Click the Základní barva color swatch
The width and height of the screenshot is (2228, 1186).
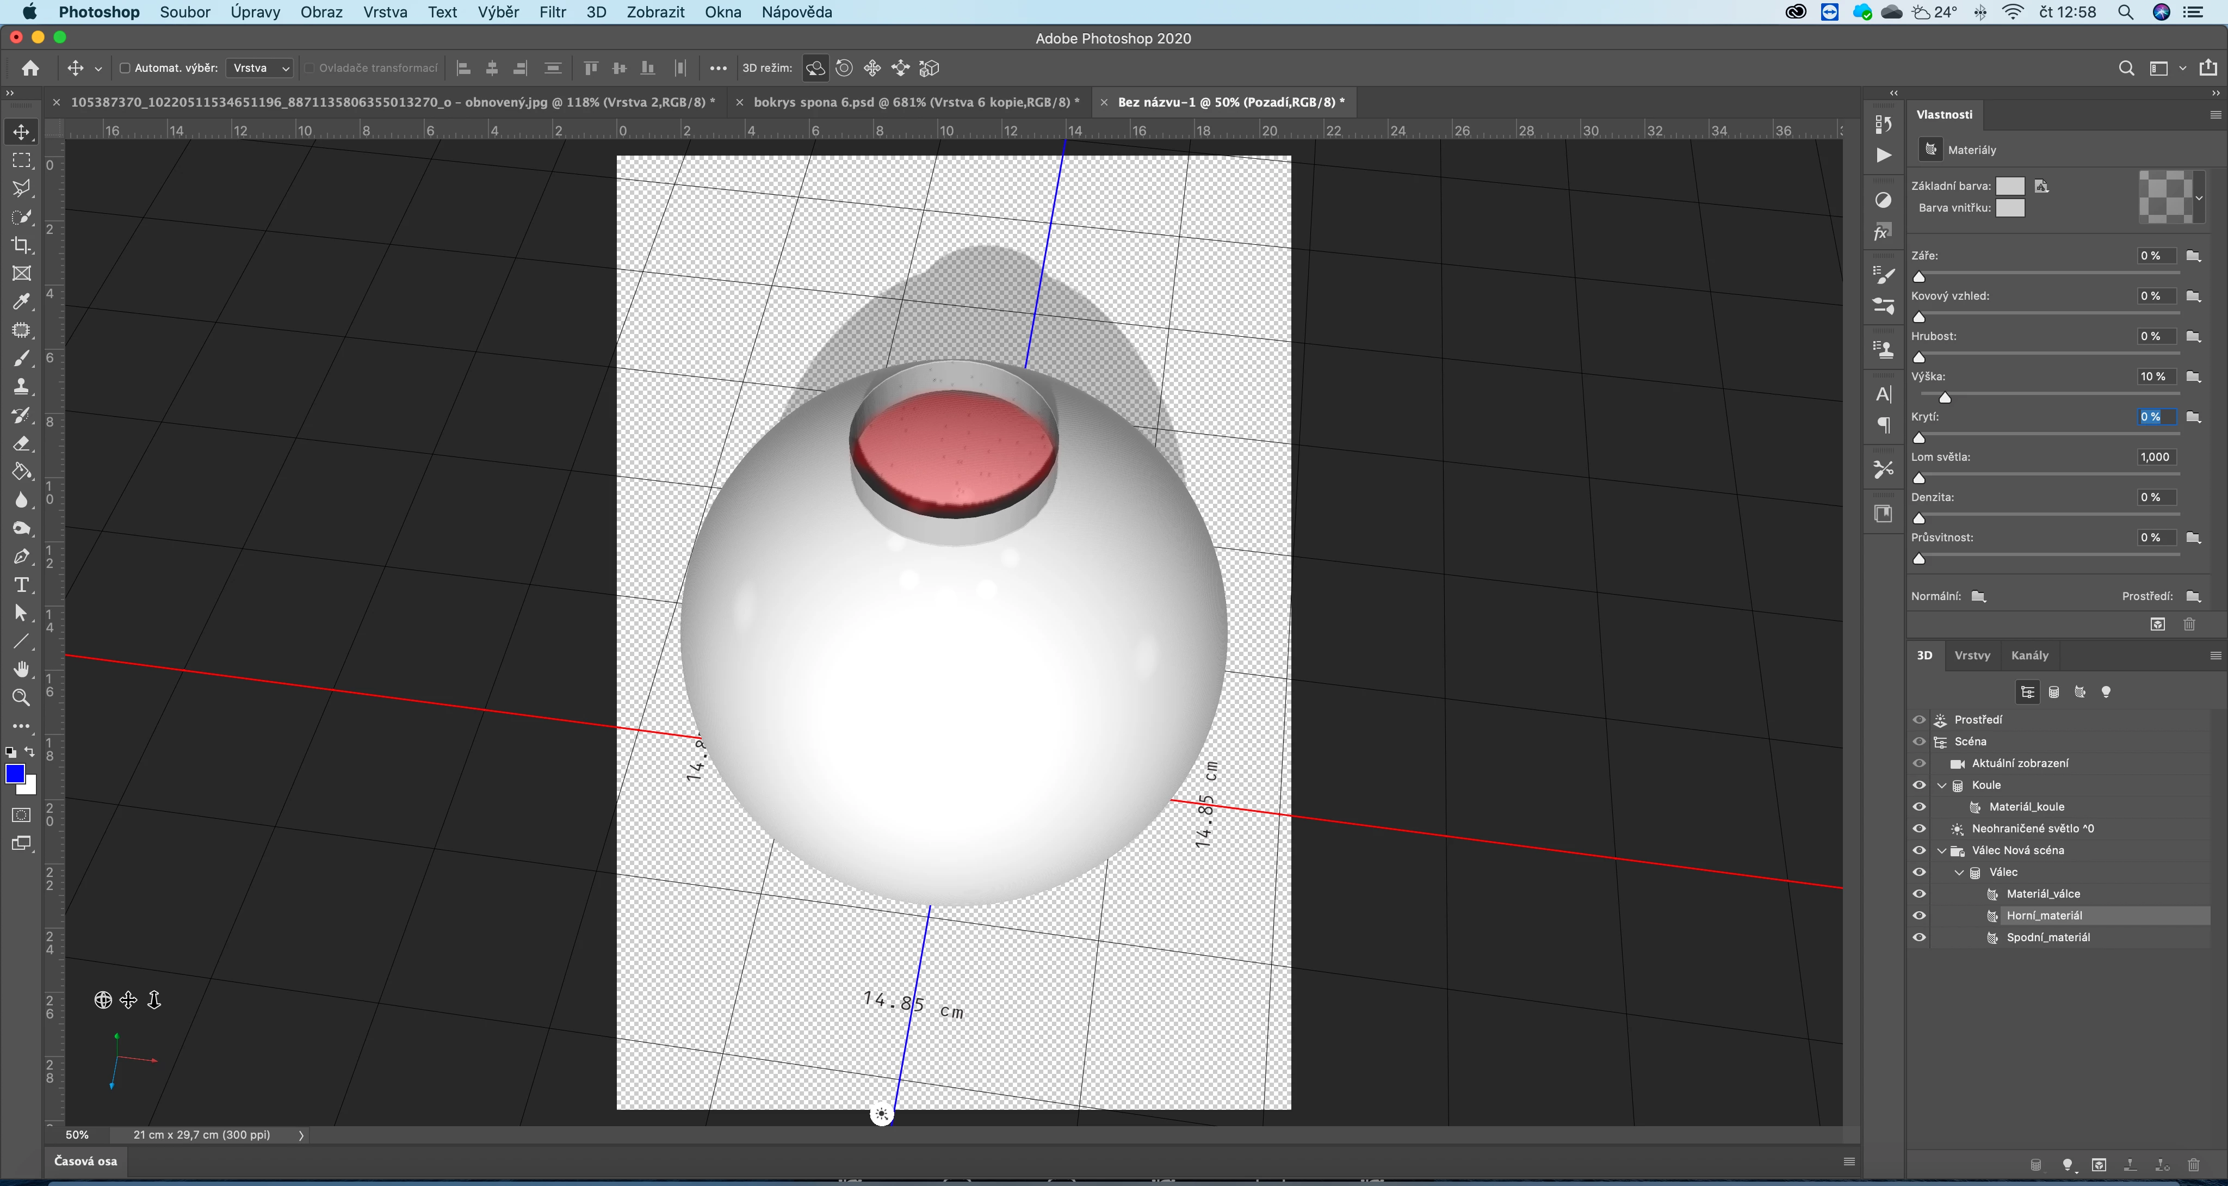coord(2009,186)
